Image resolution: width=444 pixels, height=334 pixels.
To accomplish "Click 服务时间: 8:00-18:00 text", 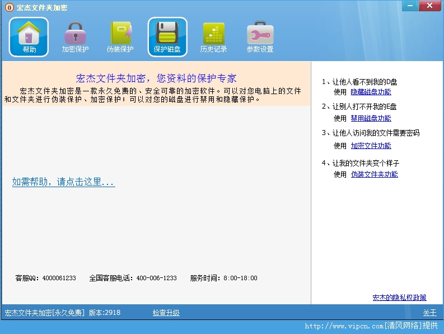I will 224,278.
